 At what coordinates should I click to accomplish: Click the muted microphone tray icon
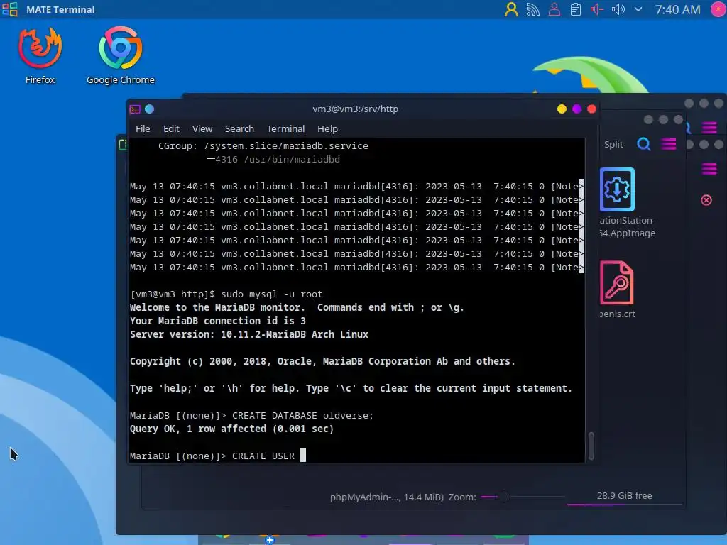(x=596, y=9)
